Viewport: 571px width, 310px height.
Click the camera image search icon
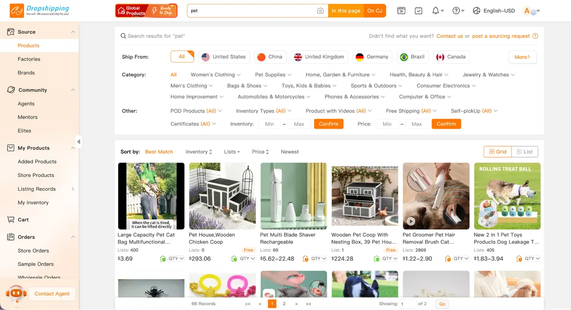tap(321, 11)
